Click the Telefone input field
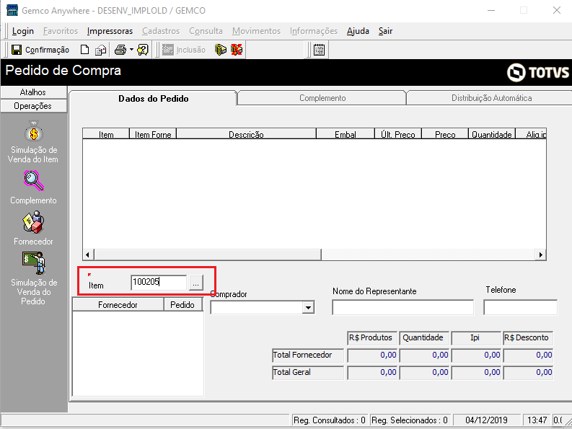The height and width of the screenshot is (429, 572). pyautogui.click(x=521, y=308)
